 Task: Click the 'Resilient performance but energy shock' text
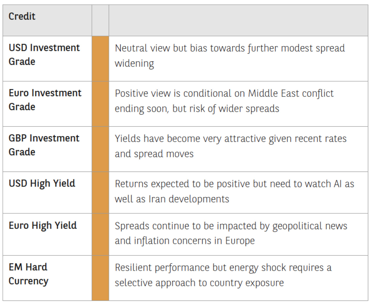pos(223,275)
